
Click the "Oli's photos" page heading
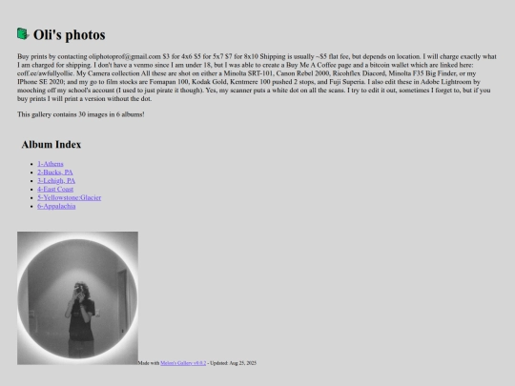[70, 35]
